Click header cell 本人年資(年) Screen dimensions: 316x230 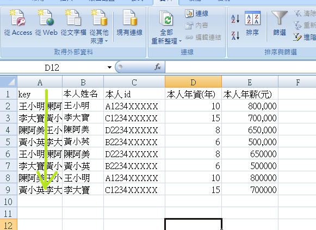pyautogui.click(x=193, y=94)
